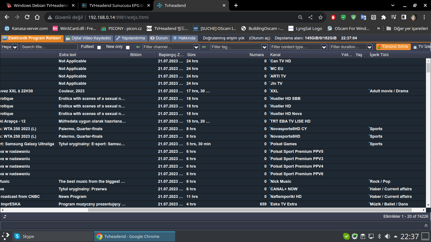The height and width of the screenshot is (242, 431).
Task: Open the Hakkında tab
Action: (x=184, y=38)
